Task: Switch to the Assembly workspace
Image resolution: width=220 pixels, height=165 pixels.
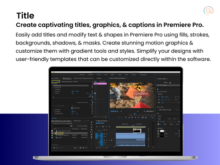Action: 91,75
